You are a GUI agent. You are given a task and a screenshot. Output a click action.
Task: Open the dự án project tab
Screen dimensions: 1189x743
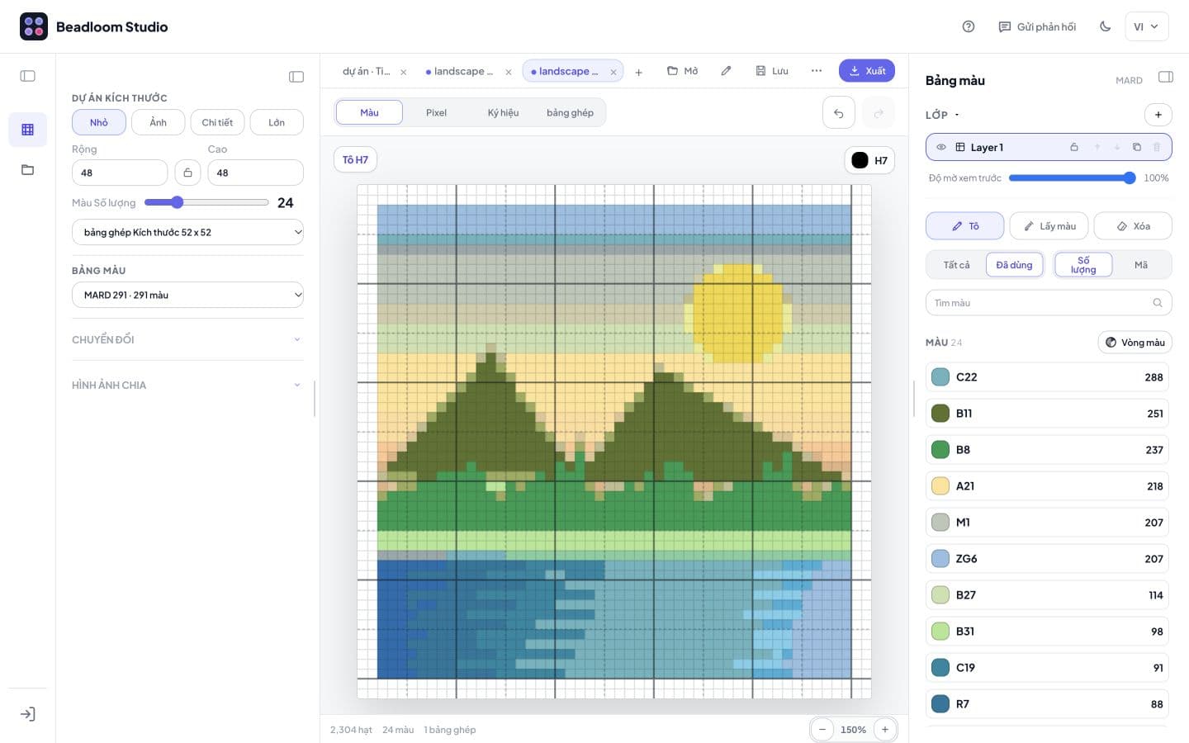click(366, 72)
